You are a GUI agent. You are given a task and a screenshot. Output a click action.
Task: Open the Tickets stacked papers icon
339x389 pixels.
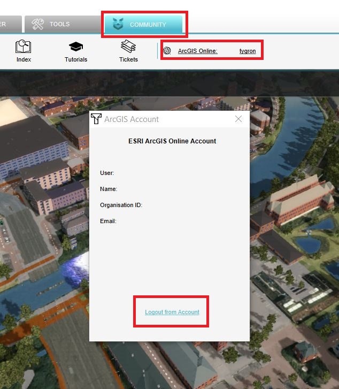(128, 47)
